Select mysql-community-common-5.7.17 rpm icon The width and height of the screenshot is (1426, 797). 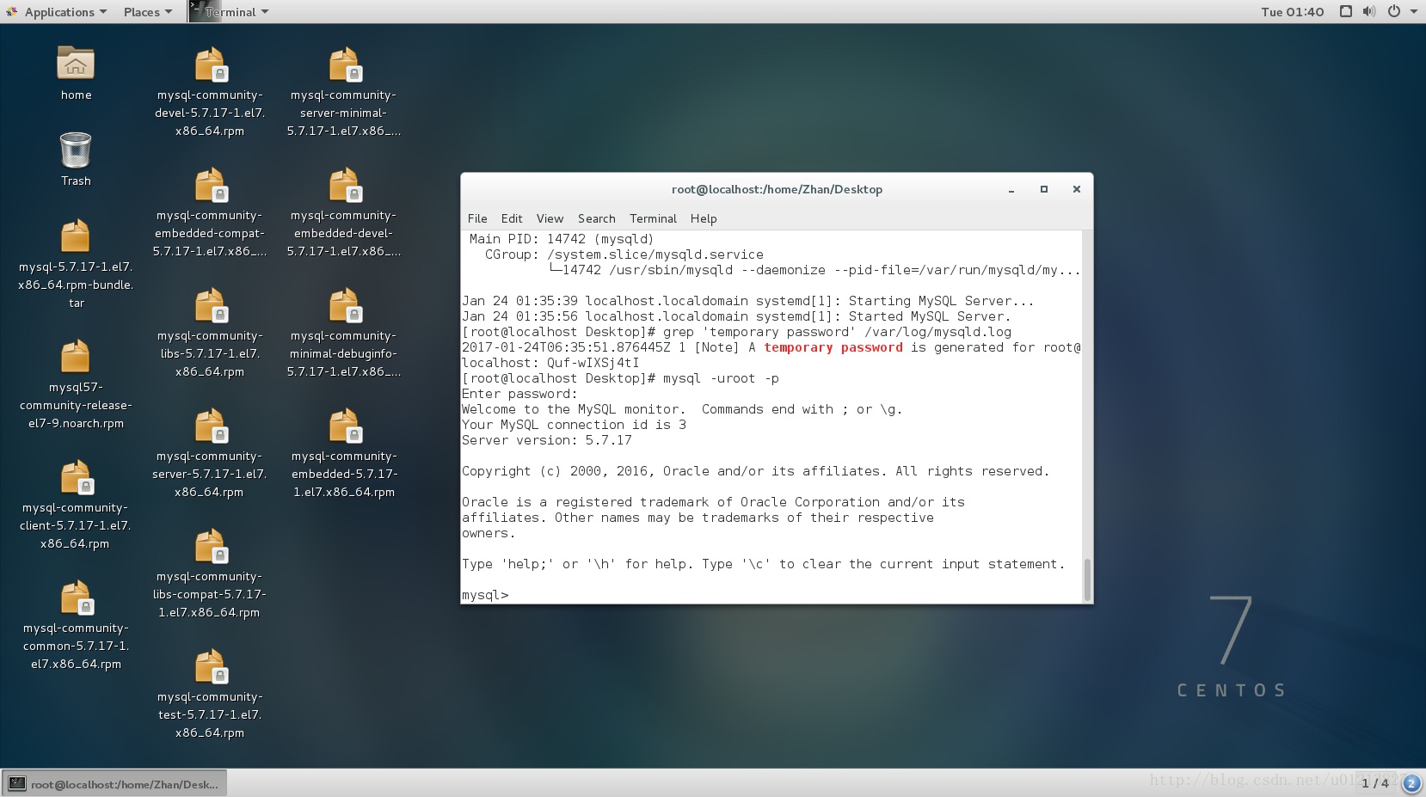point(76,597)
